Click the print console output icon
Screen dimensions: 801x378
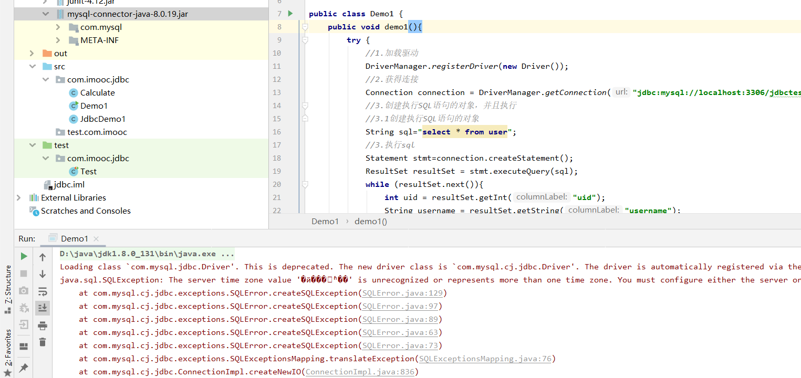43,325
